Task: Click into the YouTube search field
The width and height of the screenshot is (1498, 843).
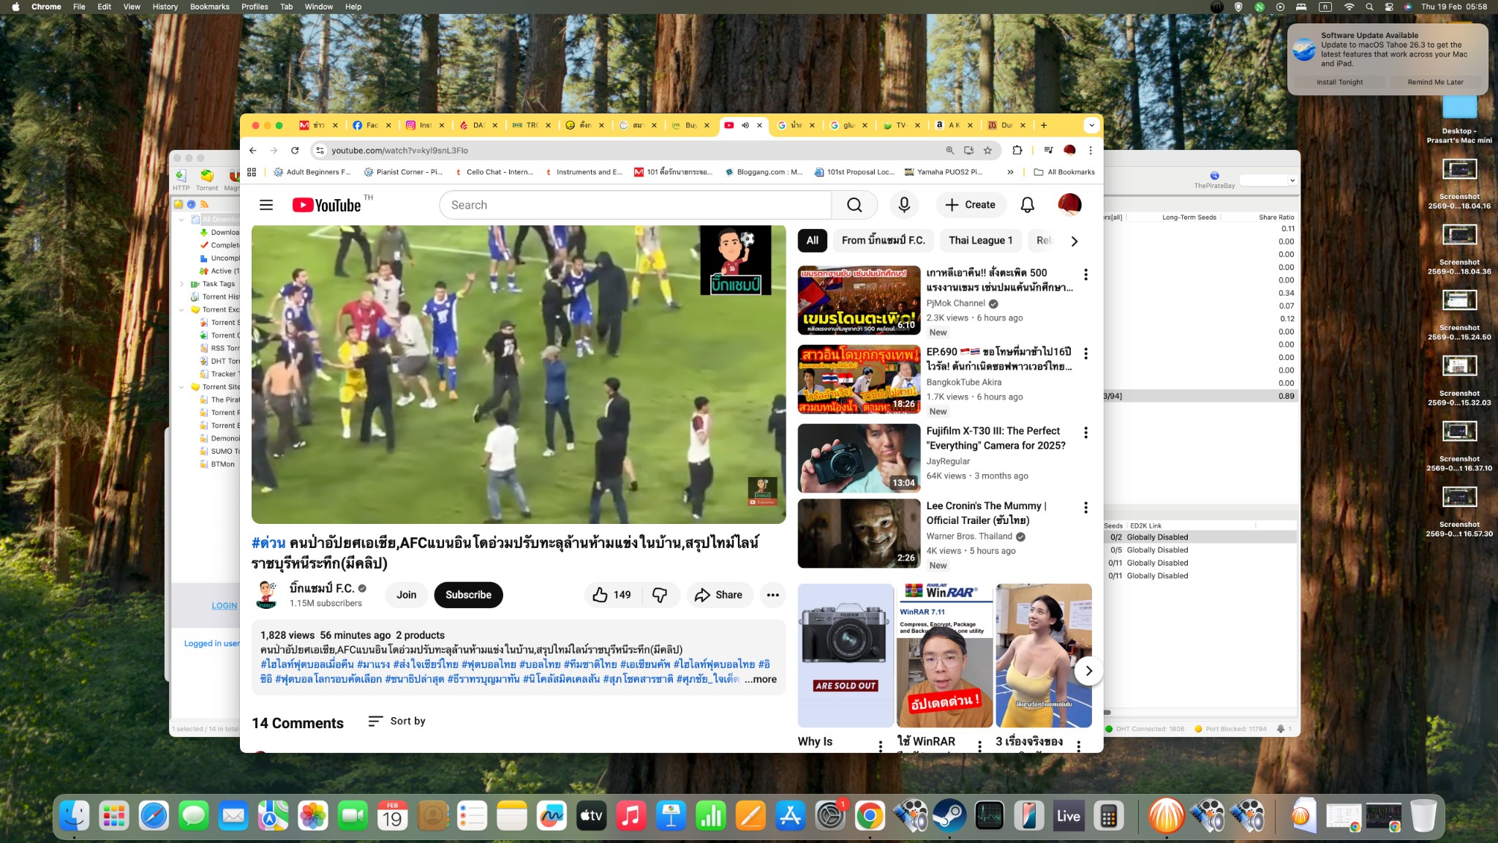Action: coord(635,205)
